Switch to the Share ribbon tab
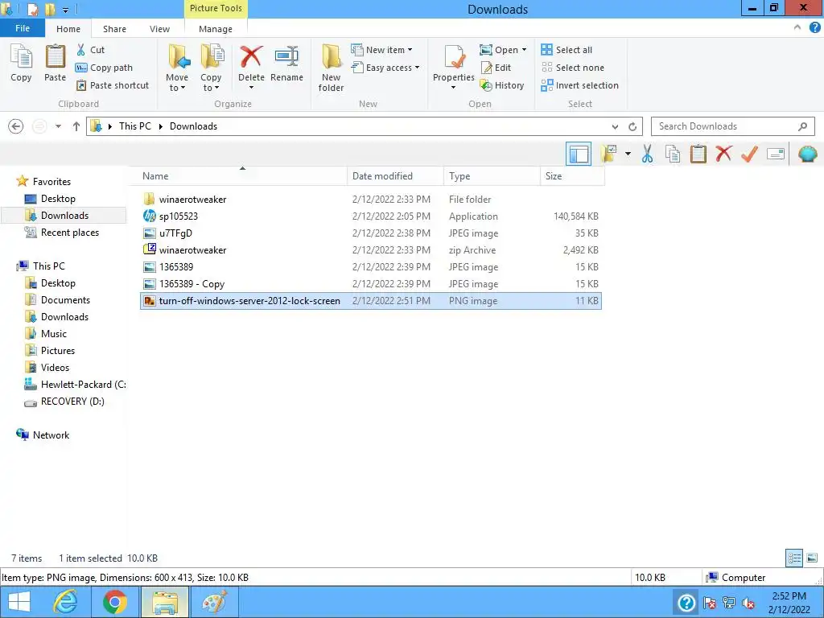This screenshot has width=824, height=618. coord(114,29)
